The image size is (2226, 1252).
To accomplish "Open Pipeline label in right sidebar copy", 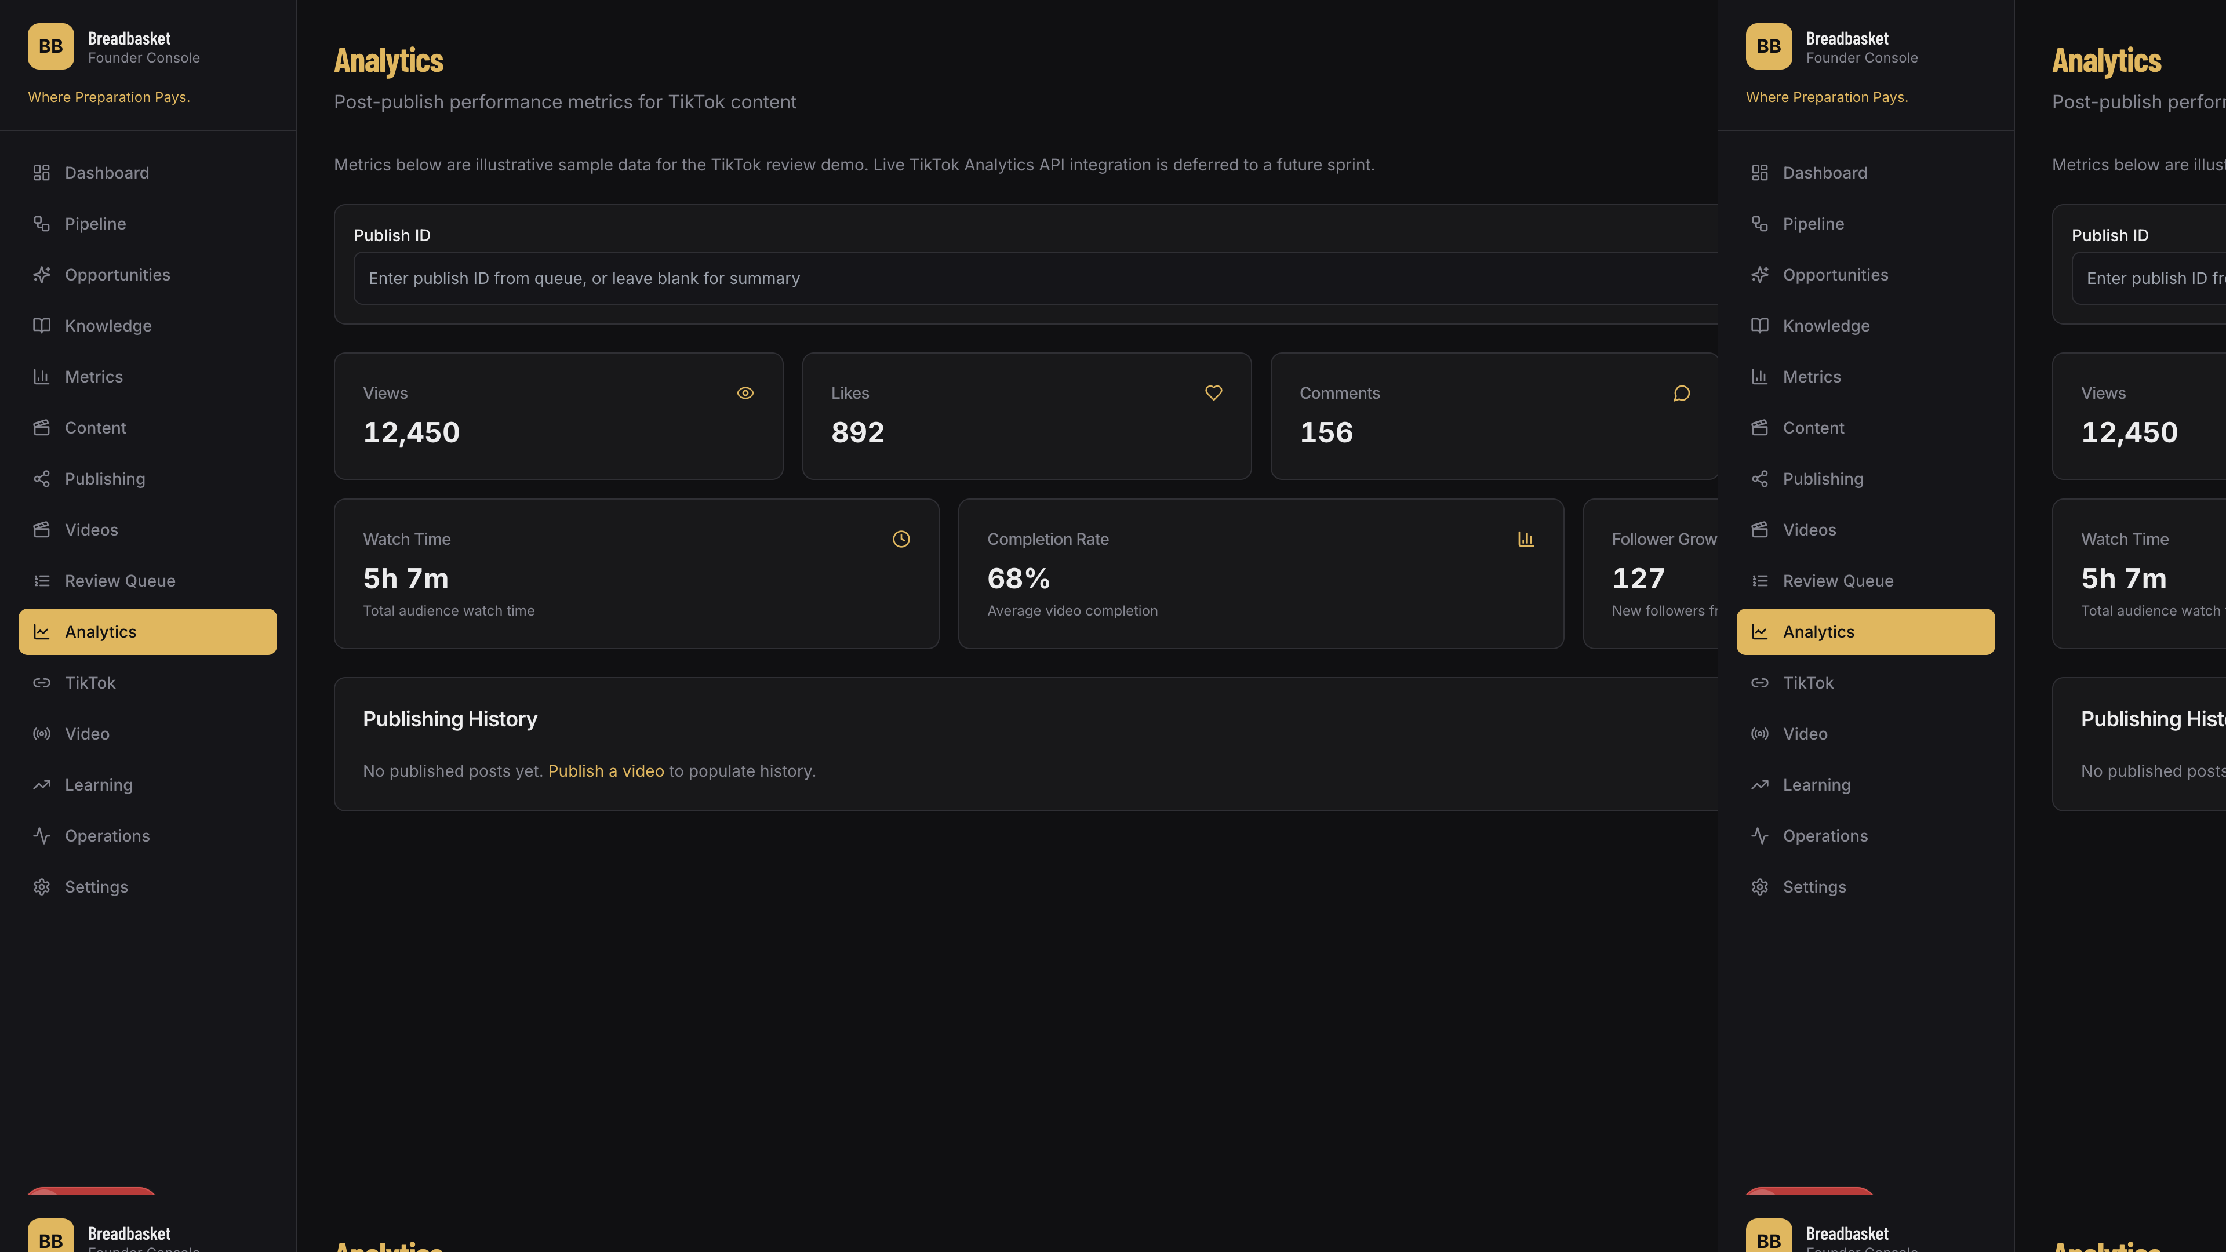I will tap(1813, 224).
